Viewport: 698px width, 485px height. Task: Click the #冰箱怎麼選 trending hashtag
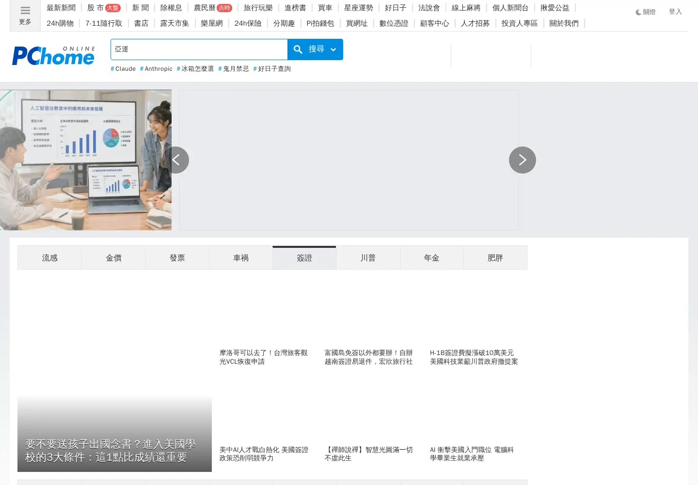coord(195,69)
